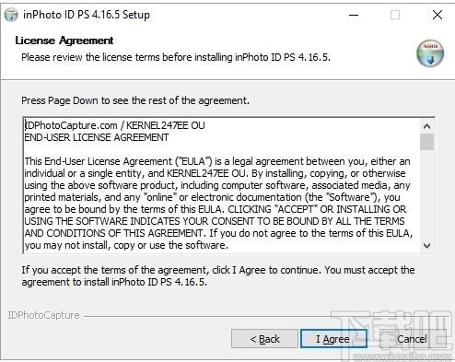
Task: Click the scroll down arrow of license text
Action: click(x=426, y=246)
